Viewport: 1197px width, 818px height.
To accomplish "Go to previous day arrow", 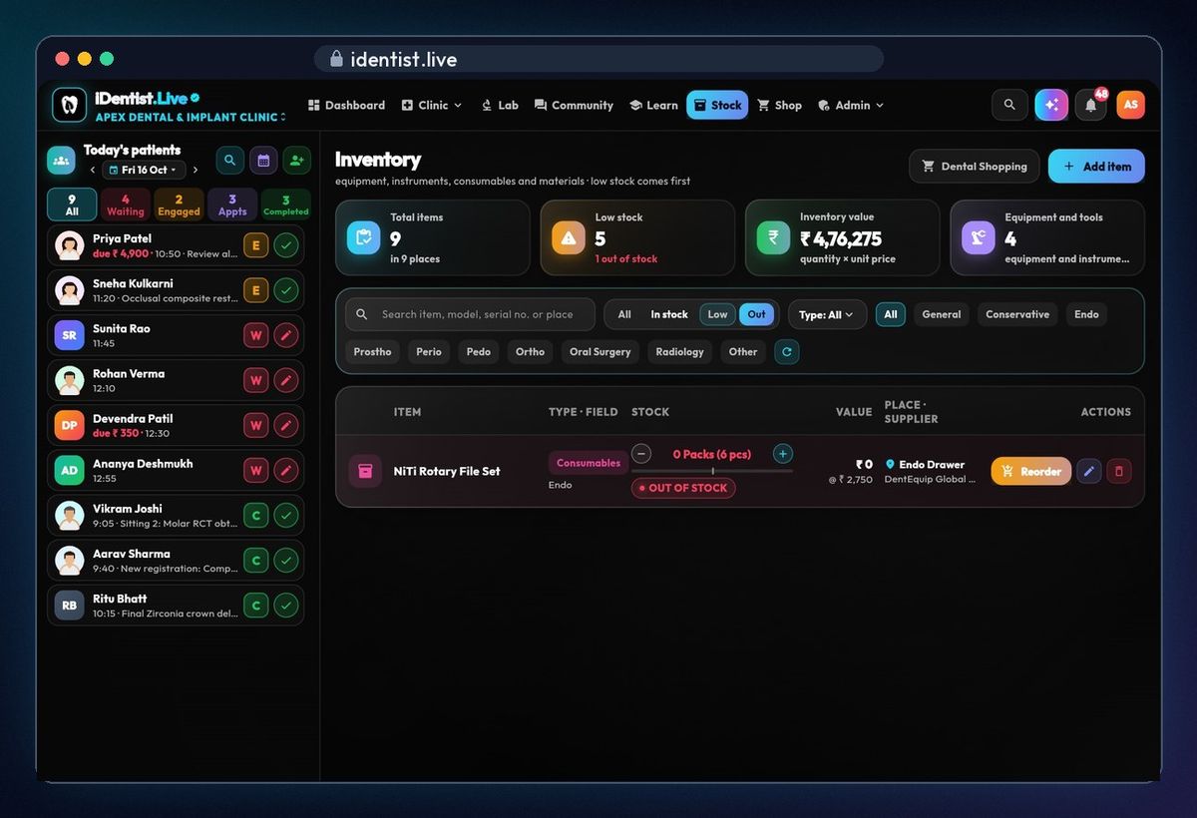I will [92, 171].
